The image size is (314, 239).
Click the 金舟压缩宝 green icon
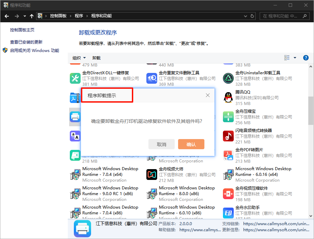[228, 117]
